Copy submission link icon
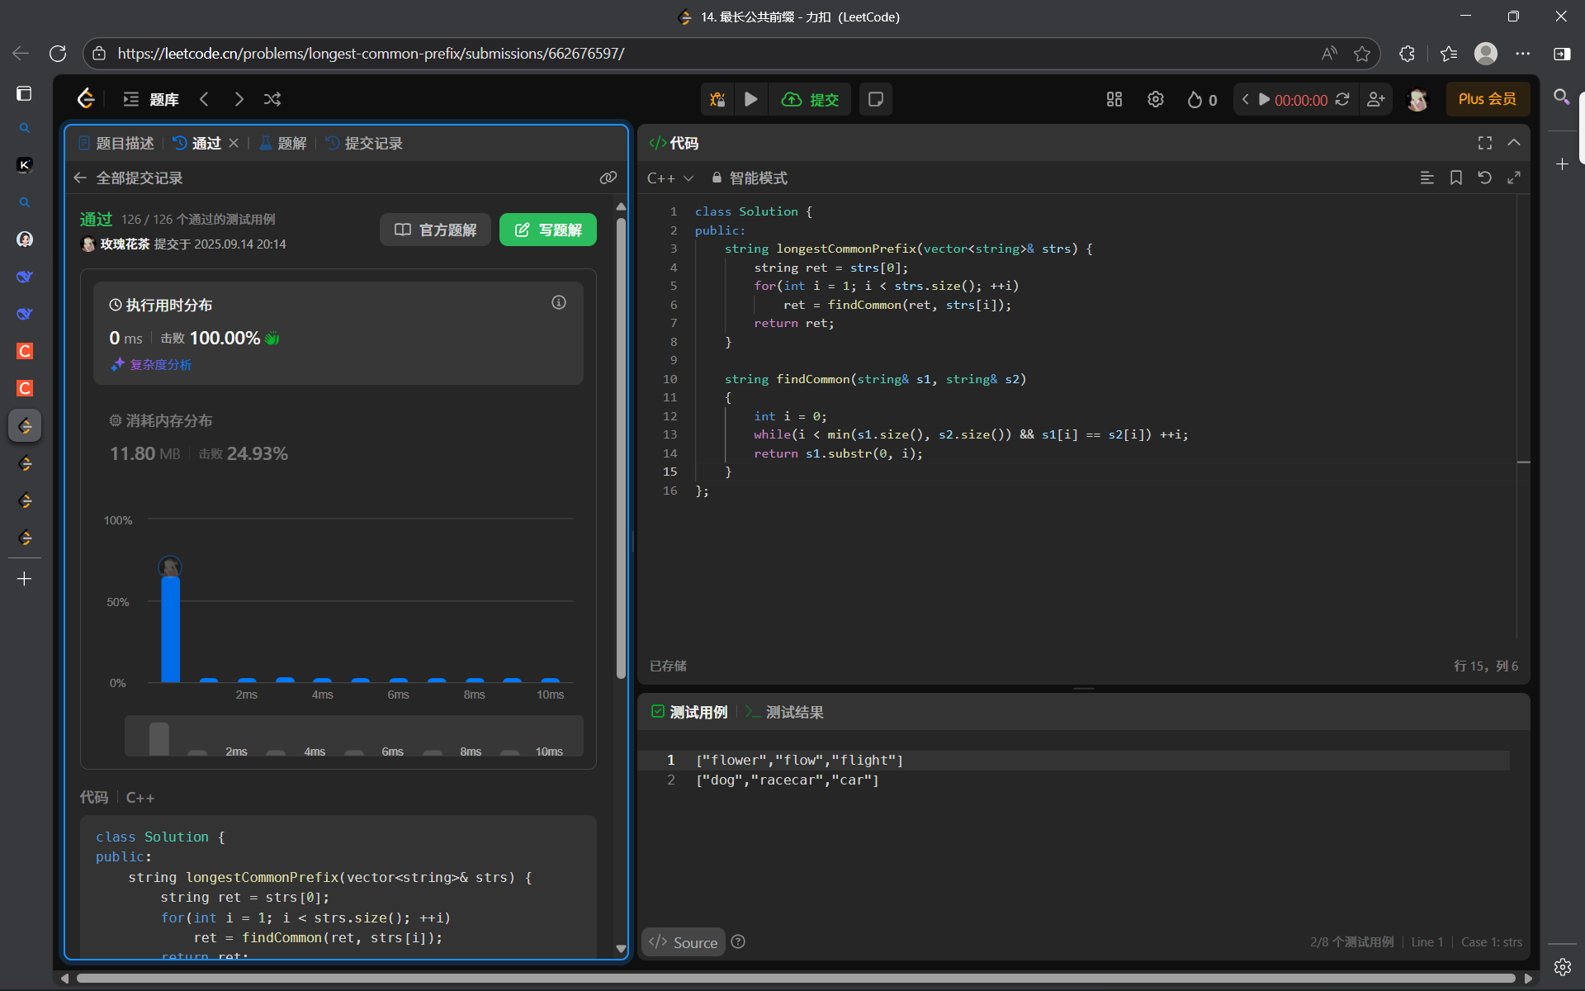 tap(608, 178)
